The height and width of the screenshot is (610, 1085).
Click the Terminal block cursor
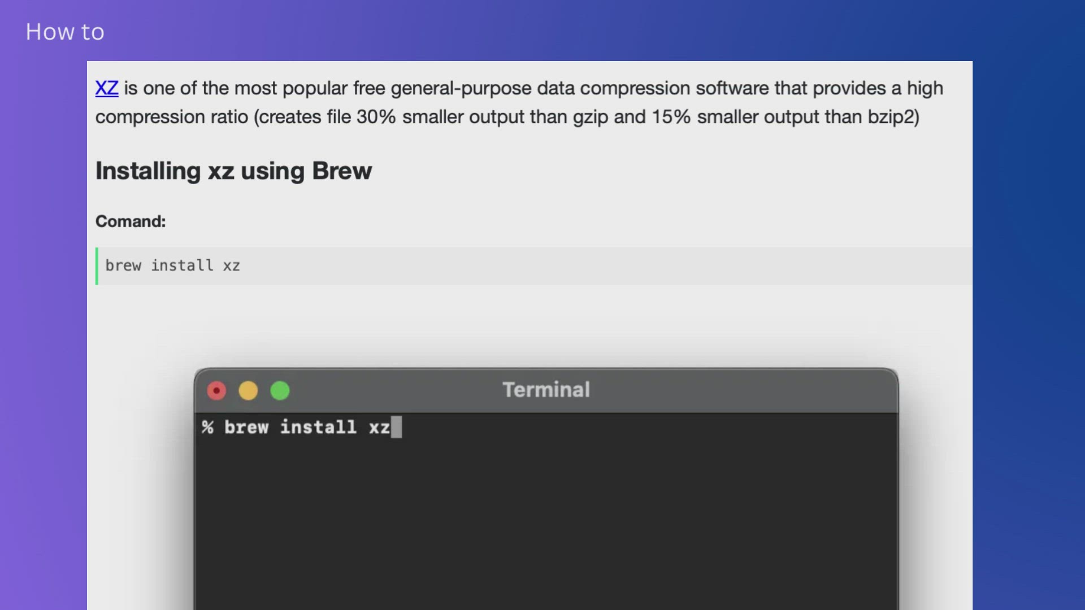point(396,427)
